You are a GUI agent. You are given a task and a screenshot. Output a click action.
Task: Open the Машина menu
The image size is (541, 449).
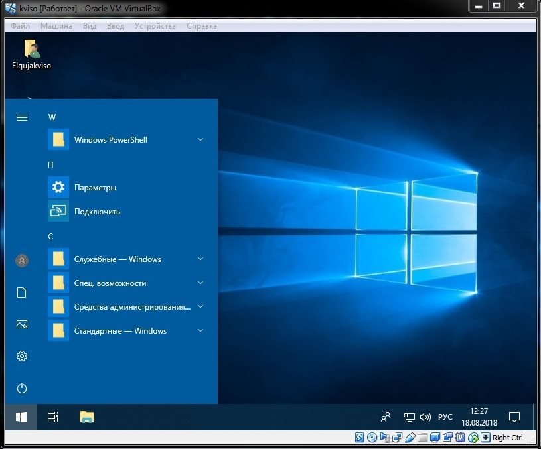click(x=56, y=26)
